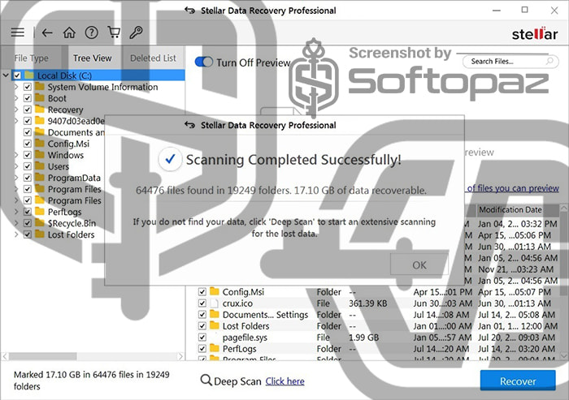Image resolution: width=569 pixels, height=400 pixels.
Task: Expand the Users folder node
Action: [16, 166]
